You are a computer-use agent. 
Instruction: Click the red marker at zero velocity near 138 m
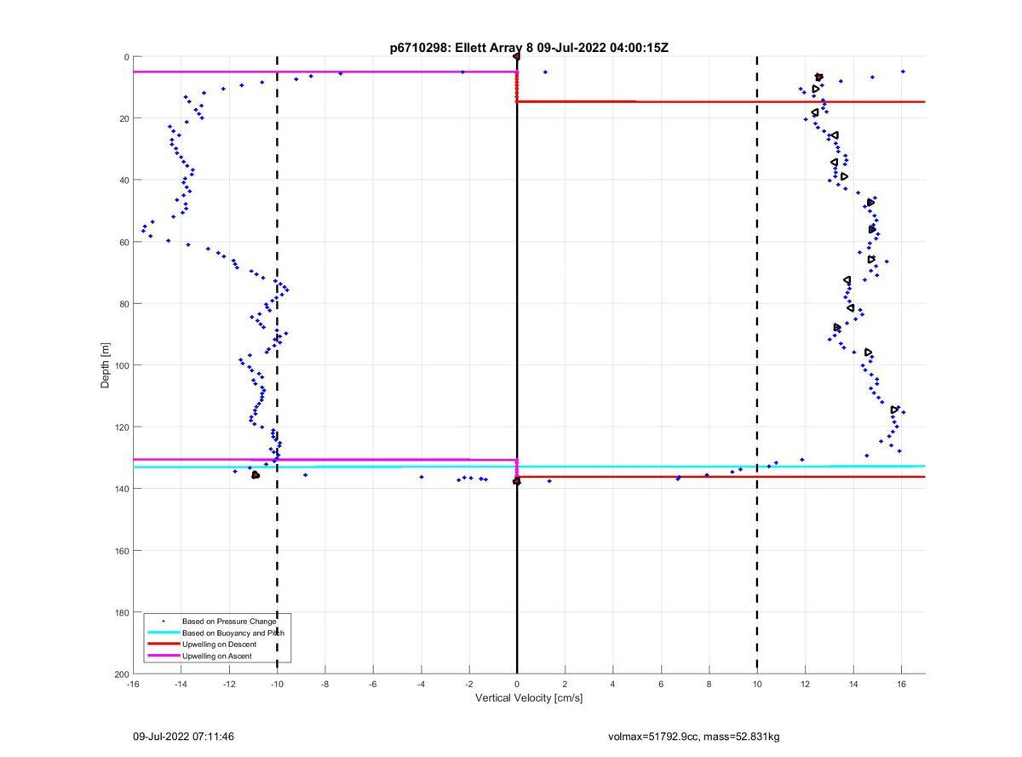point(516,481)
